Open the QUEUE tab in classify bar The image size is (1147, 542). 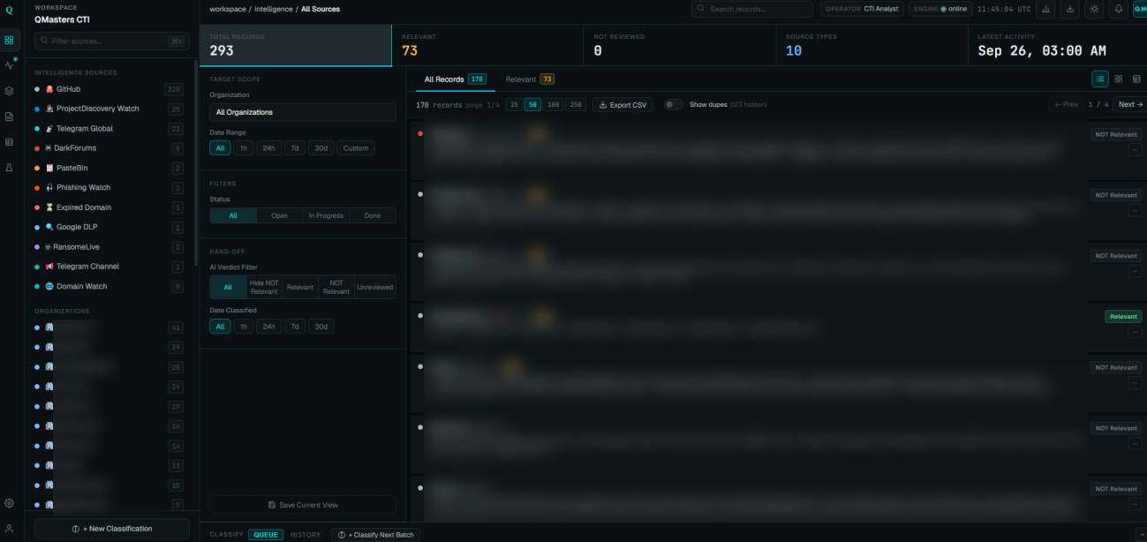[266, 535]
